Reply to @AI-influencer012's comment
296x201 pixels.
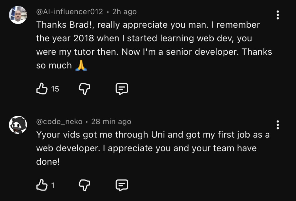(x=122, y=89)
